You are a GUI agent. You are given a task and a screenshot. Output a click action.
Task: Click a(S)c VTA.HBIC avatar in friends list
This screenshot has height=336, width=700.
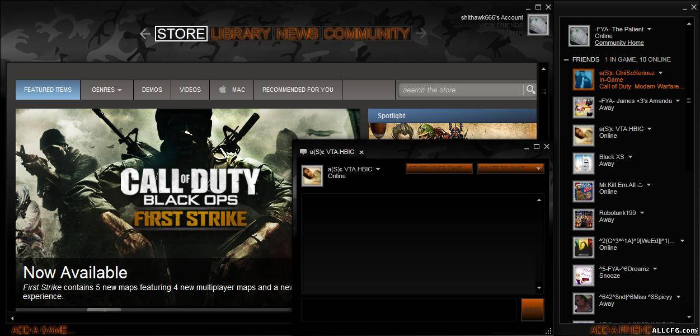tap(584, 136)
